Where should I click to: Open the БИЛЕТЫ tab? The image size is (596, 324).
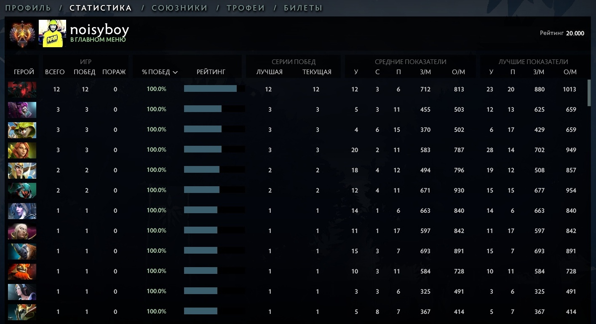(303, 8)
